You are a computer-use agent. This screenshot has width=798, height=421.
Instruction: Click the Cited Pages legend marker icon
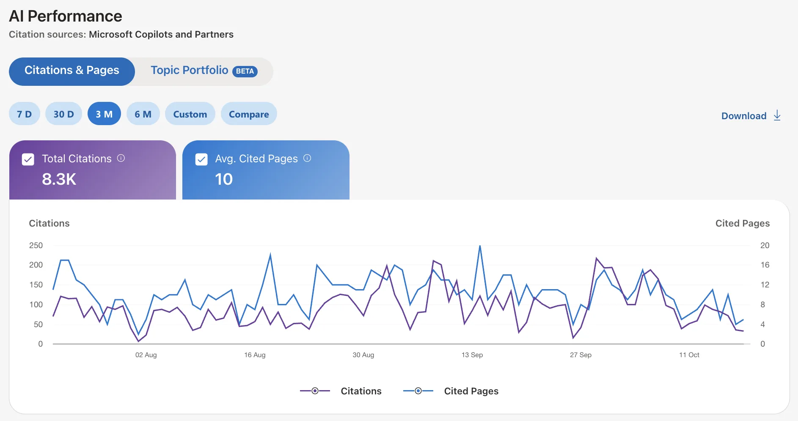(x=418, y=391)
